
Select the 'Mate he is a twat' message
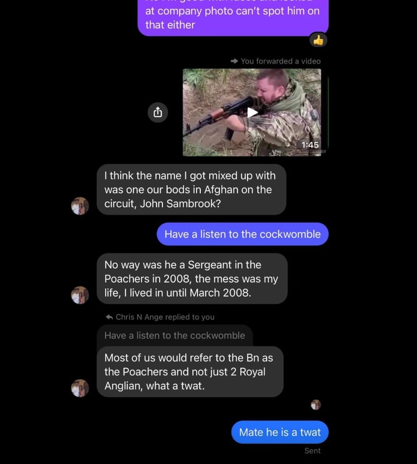pyautogui.click(x=280, y=433)
